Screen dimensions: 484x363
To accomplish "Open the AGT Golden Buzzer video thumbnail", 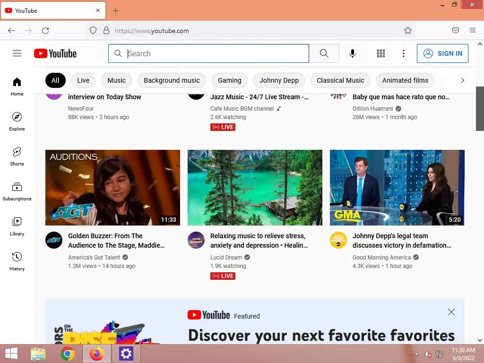I will (x=112, y=188).
